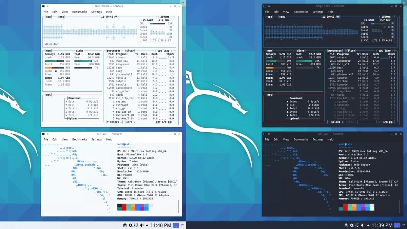Click the Konsole app icon in dark bash window titlebar
Viewport: 407px width, 229px height.
(265, 6)
